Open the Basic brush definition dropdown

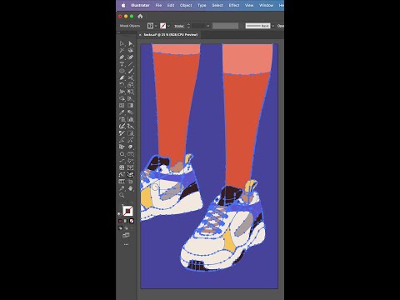[x=272, y=26]
